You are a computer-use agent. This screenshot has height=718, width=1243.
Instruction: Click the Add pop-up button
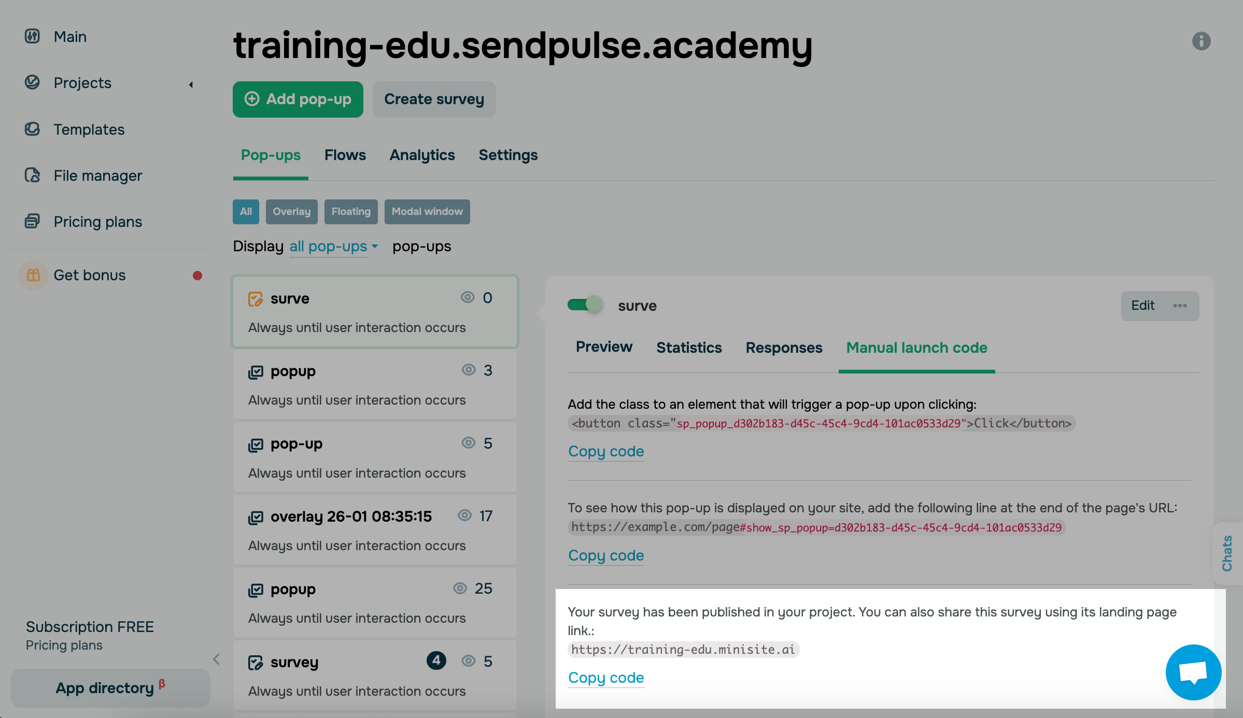coord(298,99)
